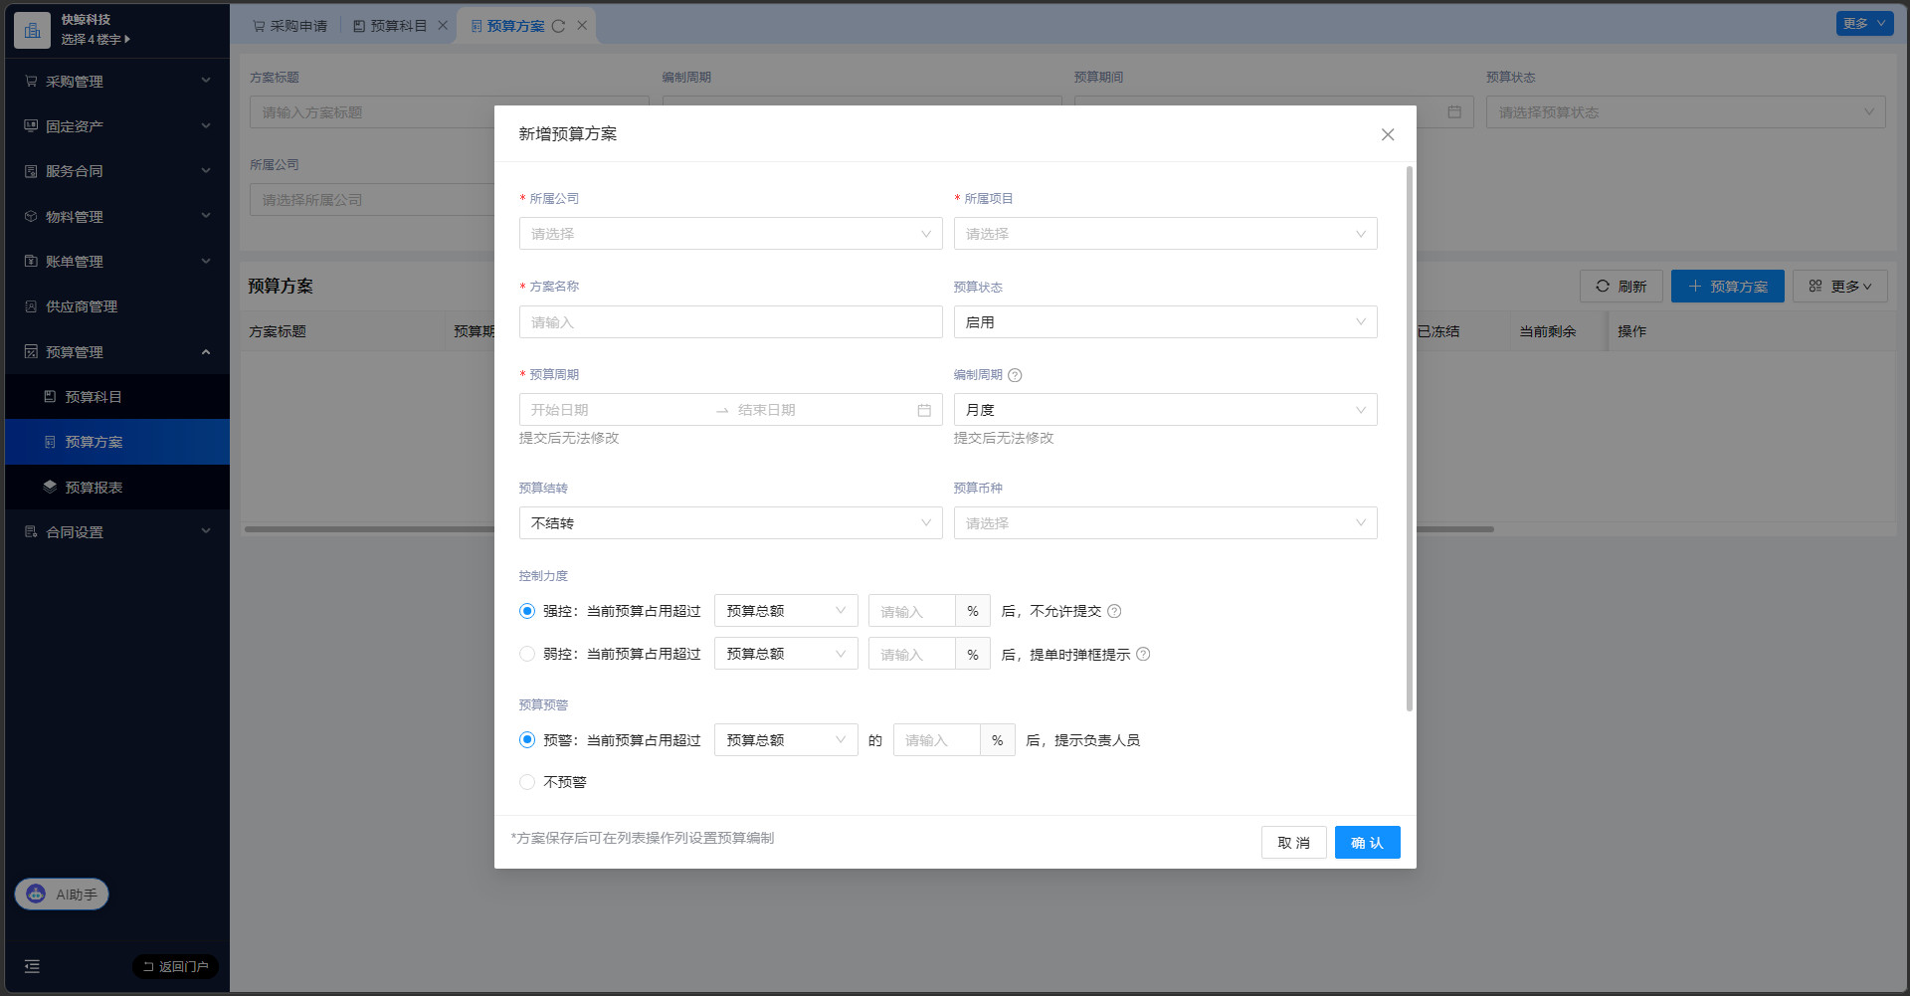Select the 弱控 radio button
The image size is (1910, 996).
527,654
